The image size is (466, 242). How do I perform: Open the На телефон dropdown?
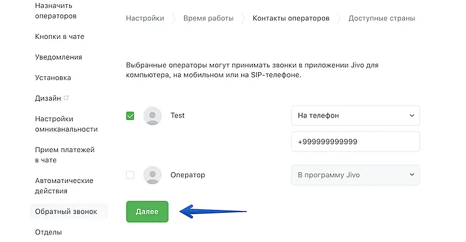[x=355, y=116]
